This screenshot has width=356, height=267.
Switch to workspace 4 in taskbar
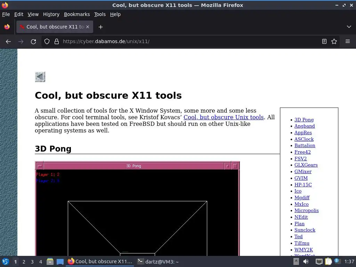pos(41,262)
